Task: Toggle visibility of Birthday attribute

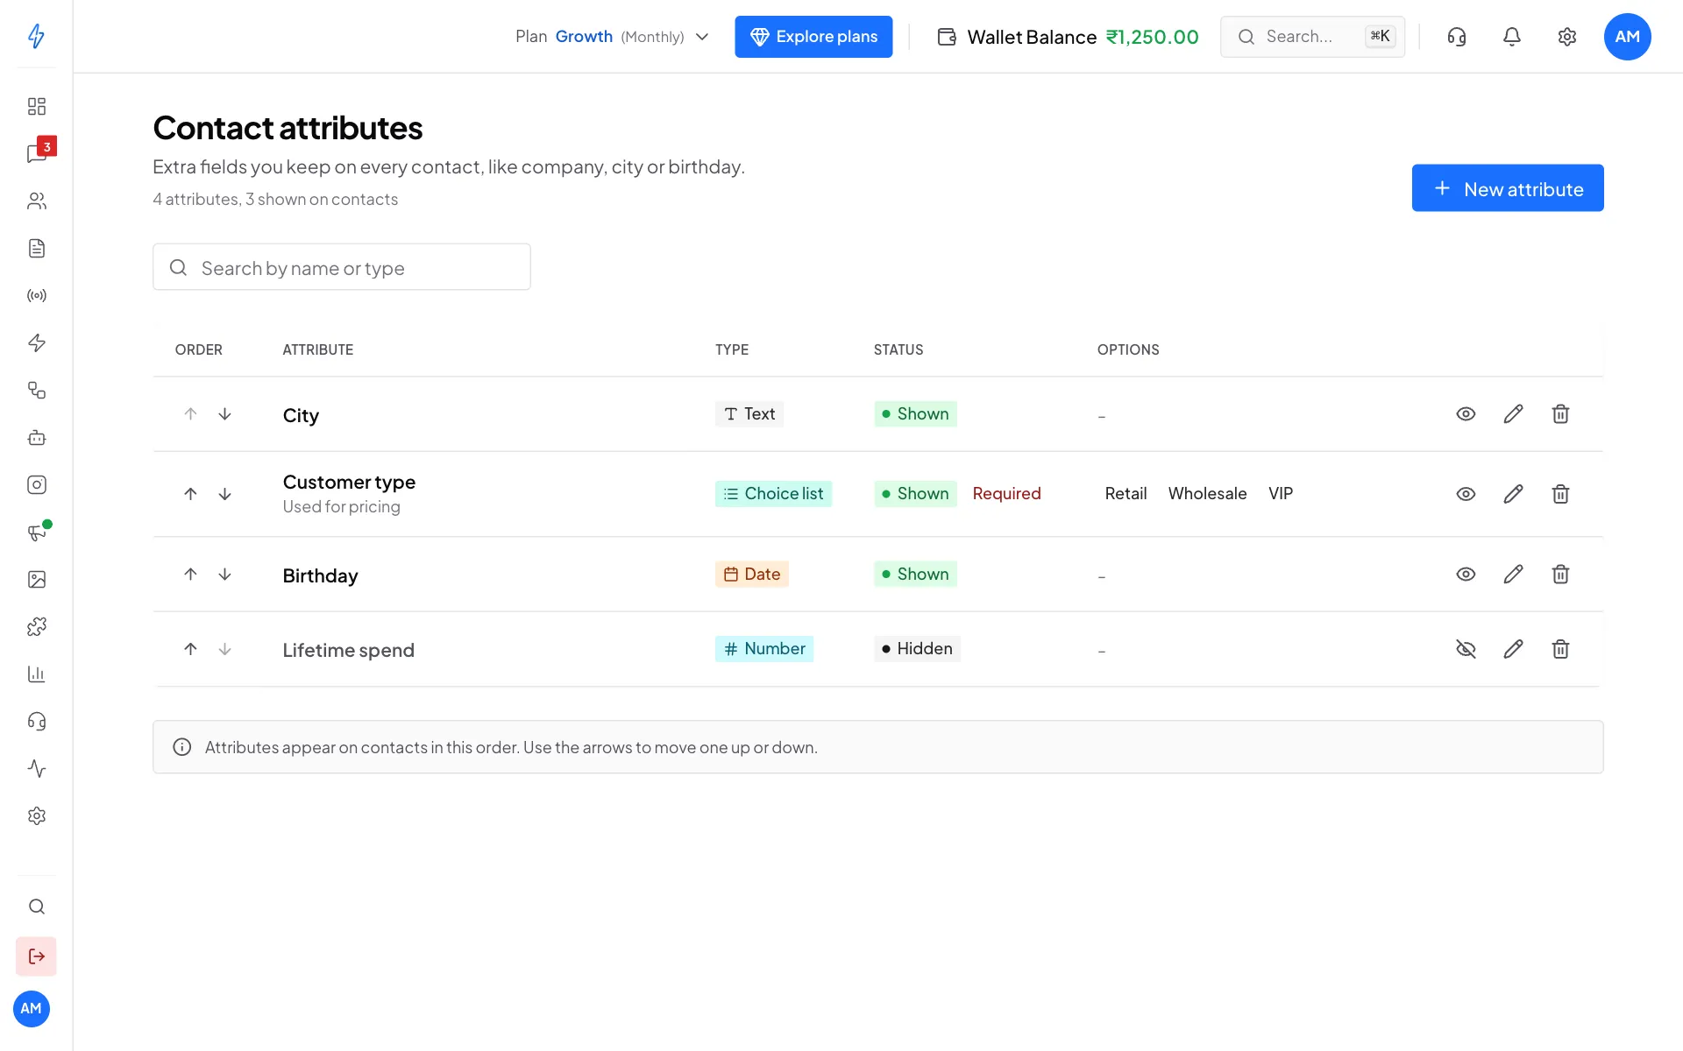Action: (1466, 575)
